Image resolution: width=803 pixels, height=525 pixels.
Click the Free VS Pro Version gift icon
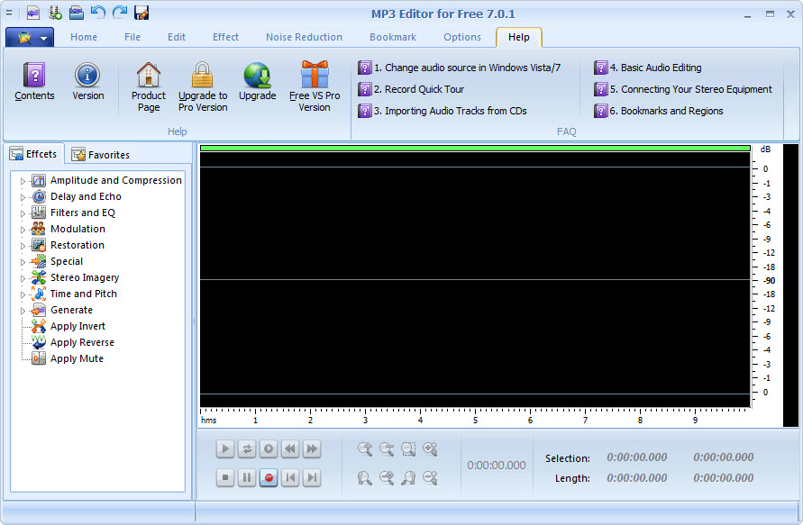[315, 87]
